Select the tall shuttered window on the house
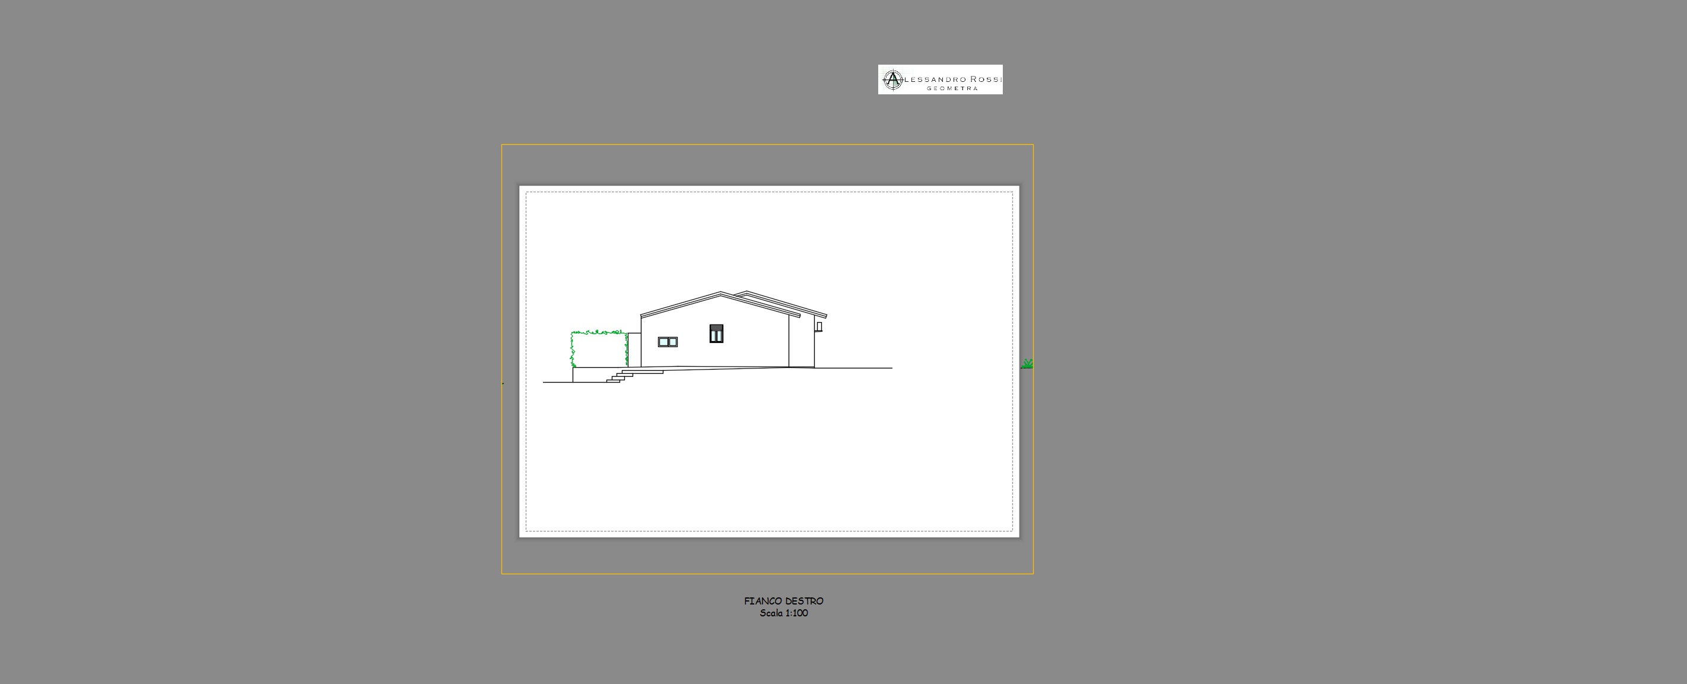Screen dimensions: 1687x684 [716, 333]
